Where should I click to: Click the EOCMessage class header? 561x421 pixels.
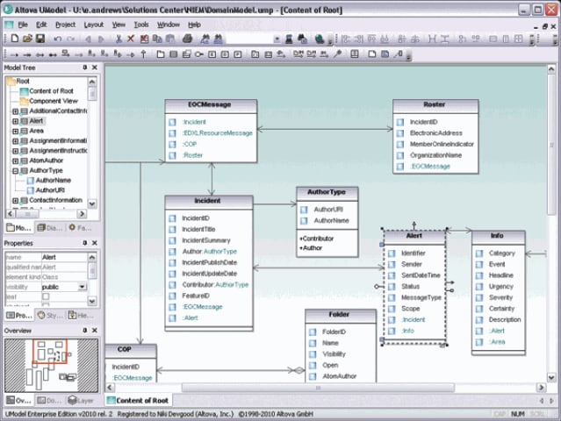211,105
